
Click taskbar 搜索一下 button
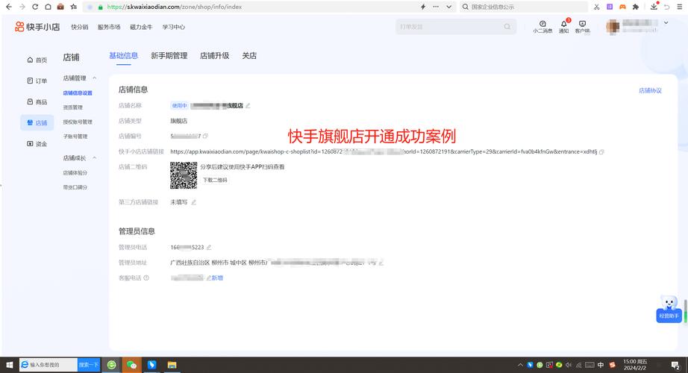(x=88, y=365)
